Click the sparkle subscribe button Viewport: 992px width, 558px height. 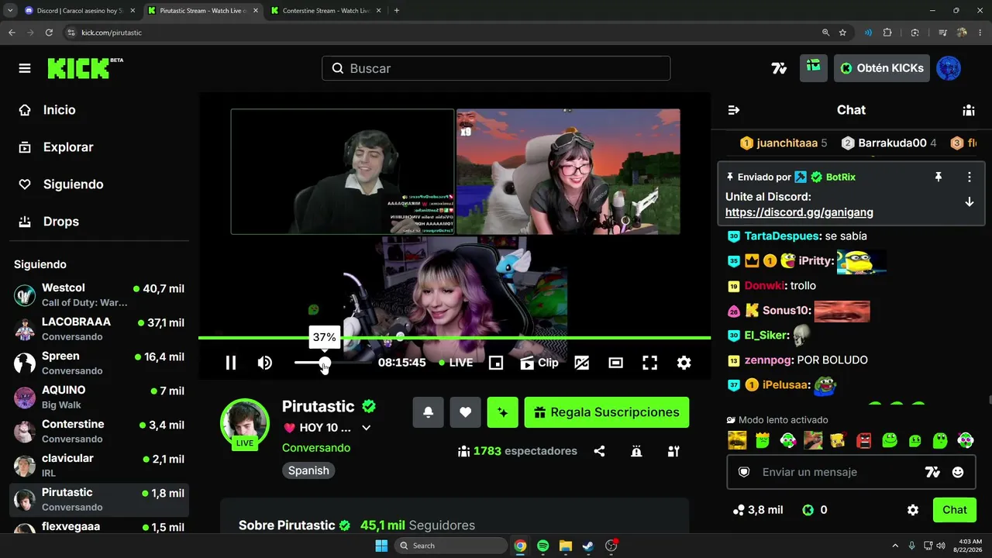pyautogui.click(x=503, y=412)
